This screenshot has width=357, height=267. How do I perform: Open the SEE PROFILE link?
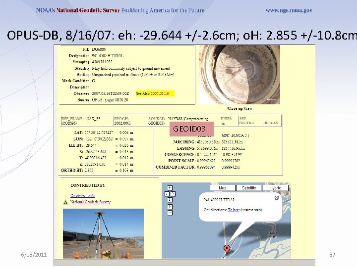click(246, 121)
